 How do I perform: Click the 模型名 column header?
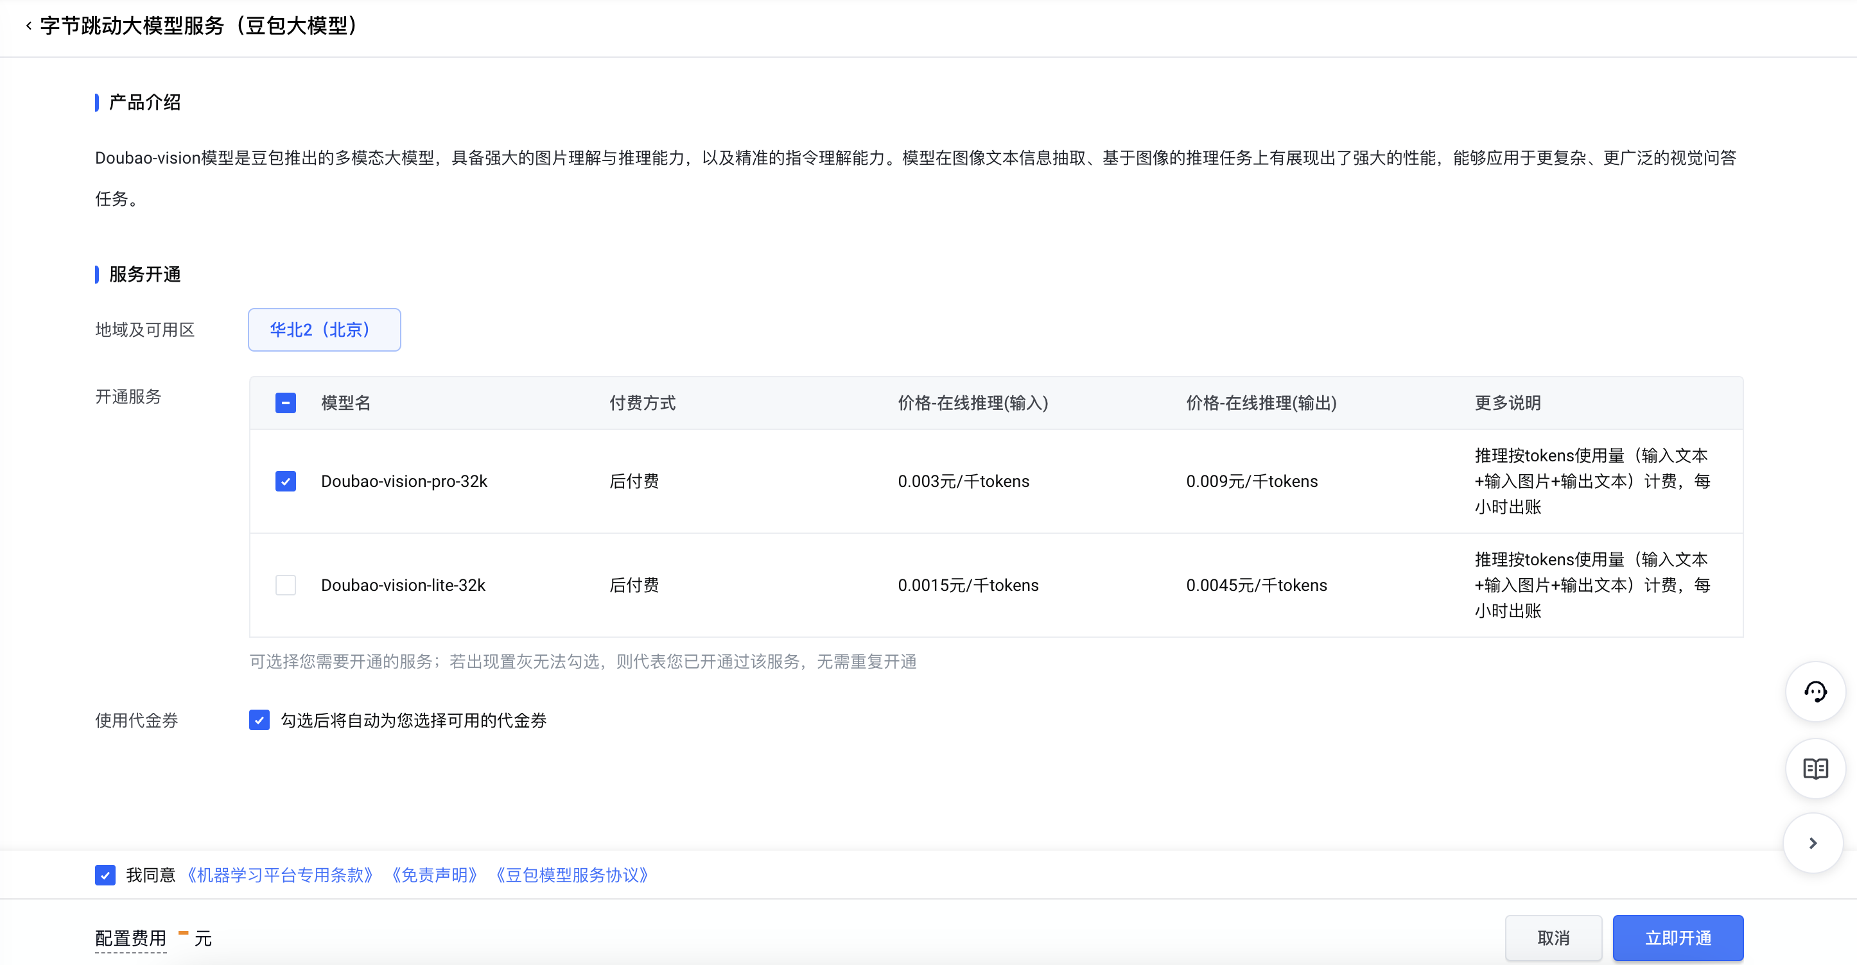pos(345,402)
